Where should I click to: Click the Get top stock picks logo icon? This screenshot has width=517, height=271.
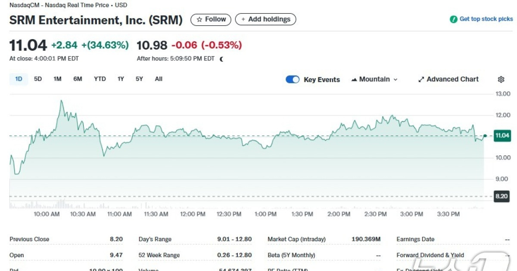[453, 19]
